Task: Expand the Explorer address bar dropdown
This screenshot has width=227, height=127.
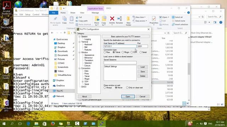Action: [x=165, y=33]
